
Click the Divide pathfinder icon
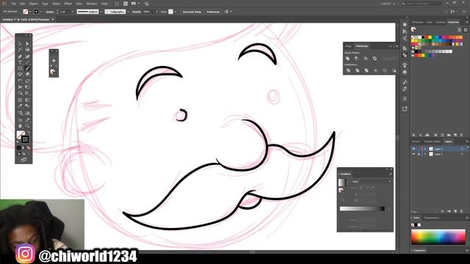tap(348, 70)
